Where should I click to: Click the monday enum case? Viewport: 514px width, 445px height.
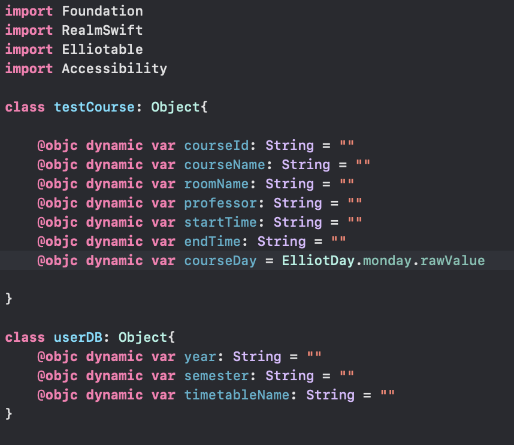point(388,260)
